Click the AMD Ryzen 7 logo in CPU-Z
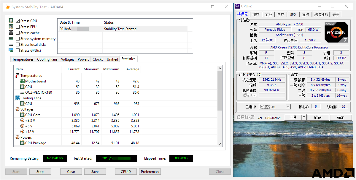This screenshot has height=180, width=356. [x=336, y=32]
